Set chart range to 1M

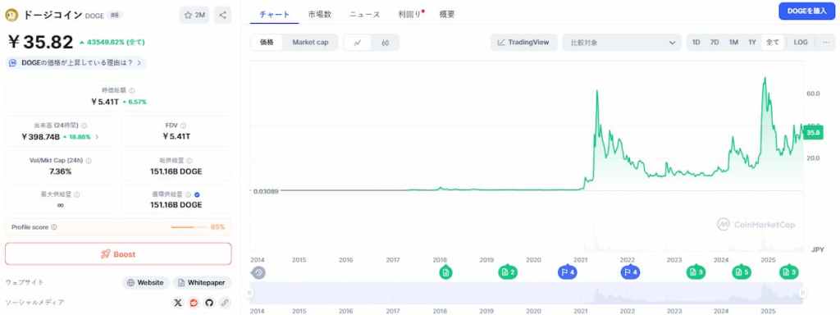tap(733, 43)
